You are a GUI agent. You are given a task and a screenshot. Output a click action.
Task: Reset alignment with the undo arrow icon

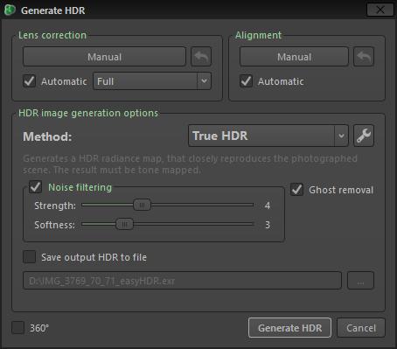coord(364,57)
